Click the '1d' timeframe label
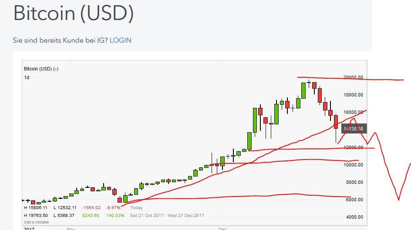 (27, 77)
